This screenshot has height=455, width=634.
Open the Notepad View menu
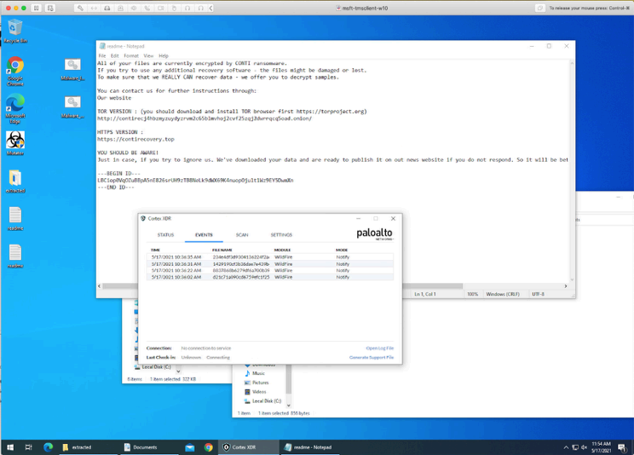point(148,56)
